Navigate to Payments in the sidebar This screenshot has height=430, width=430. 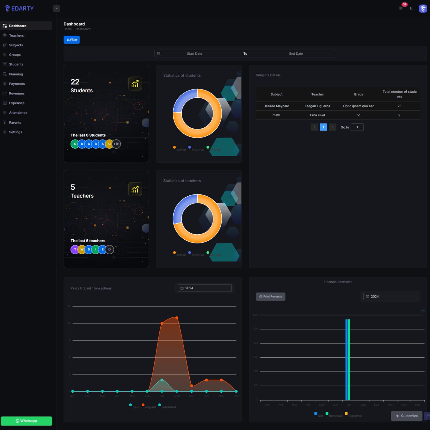[17, 84]
